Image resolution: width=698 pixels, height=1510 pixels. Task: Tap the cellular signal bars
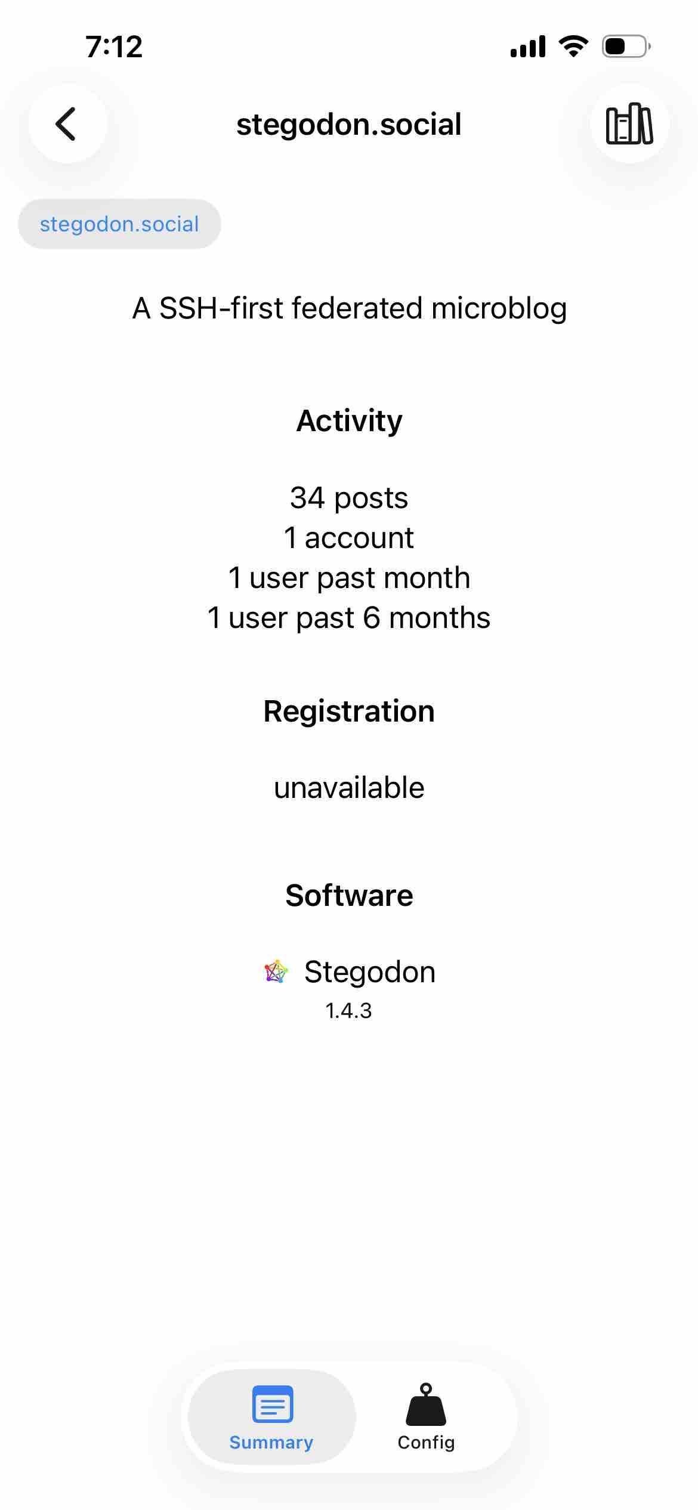[x=528, y=47]
